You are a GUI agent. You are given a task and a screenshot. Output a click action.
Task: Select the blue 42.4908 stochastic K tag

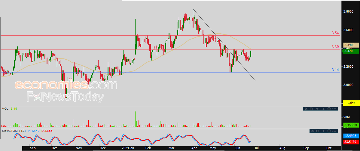pos(351,136)
